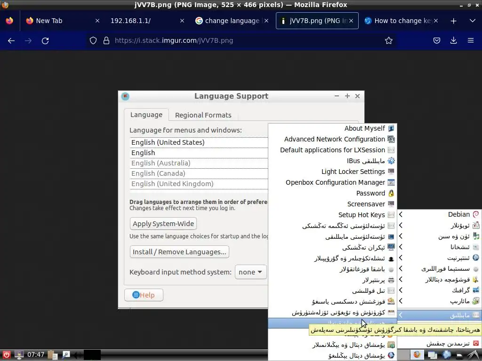This screenshot has height=361, width=482.
Task: Click the Screensaver monitor icon
Action: (391, 204)
